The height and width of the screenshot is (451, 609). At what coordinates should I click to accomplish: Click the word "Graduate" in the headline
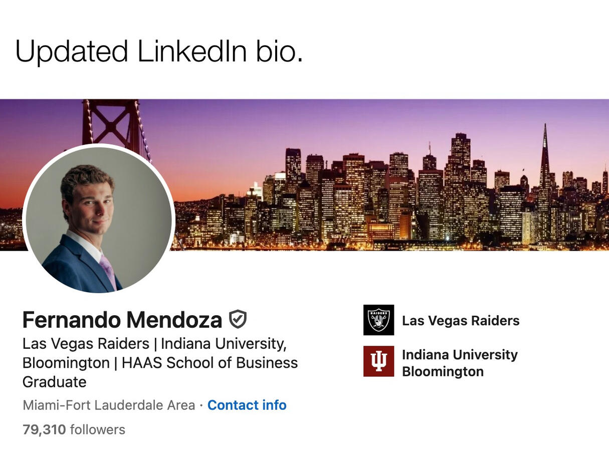54,382
